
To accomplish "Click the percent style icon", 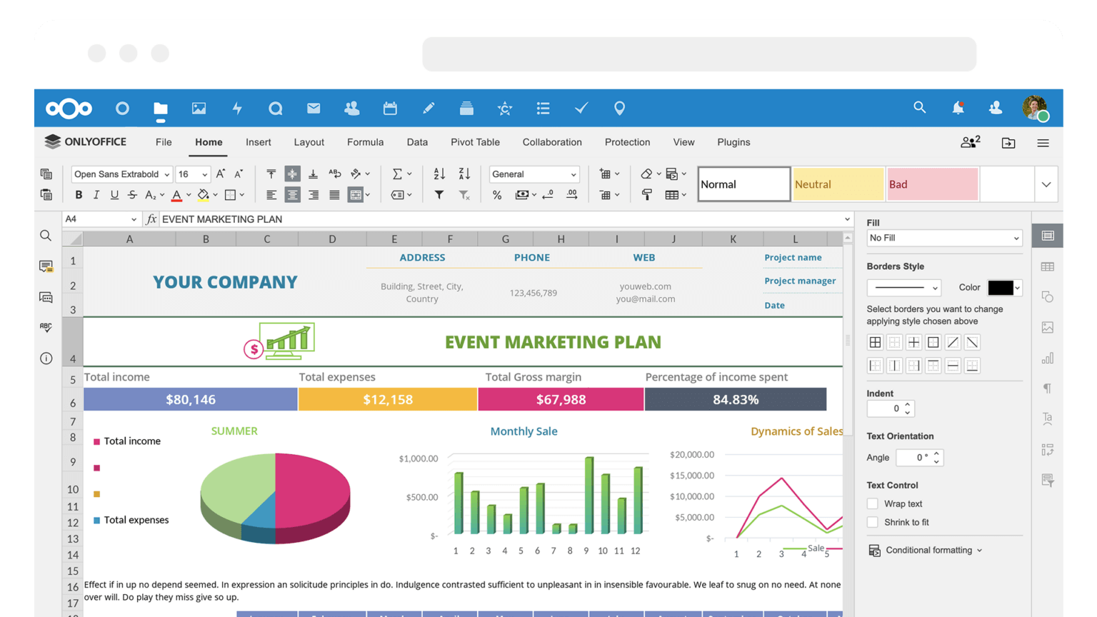I will click(x=497, y=195).
